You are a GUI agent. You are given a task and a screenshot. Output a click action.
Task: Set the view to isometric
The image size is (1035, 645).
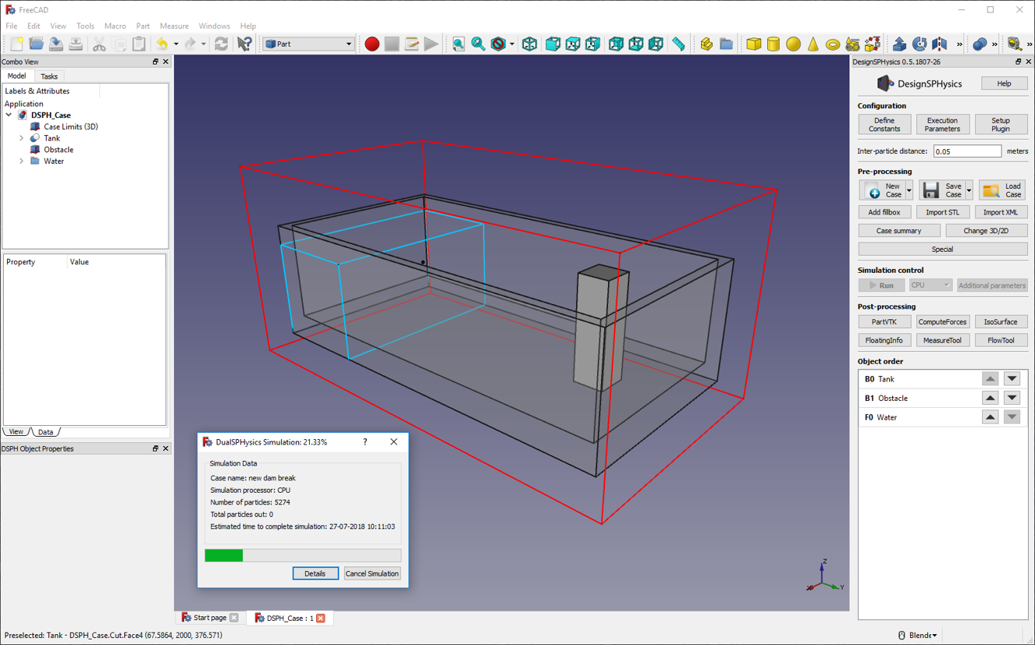pos(529,44)
